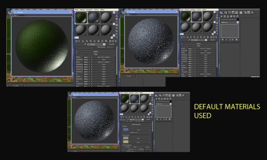Image resolution: width=267 pixels, height=160 pixels.
Task: Select the Chips radio button
Action: pyautogui.click(x=134, y=147)
